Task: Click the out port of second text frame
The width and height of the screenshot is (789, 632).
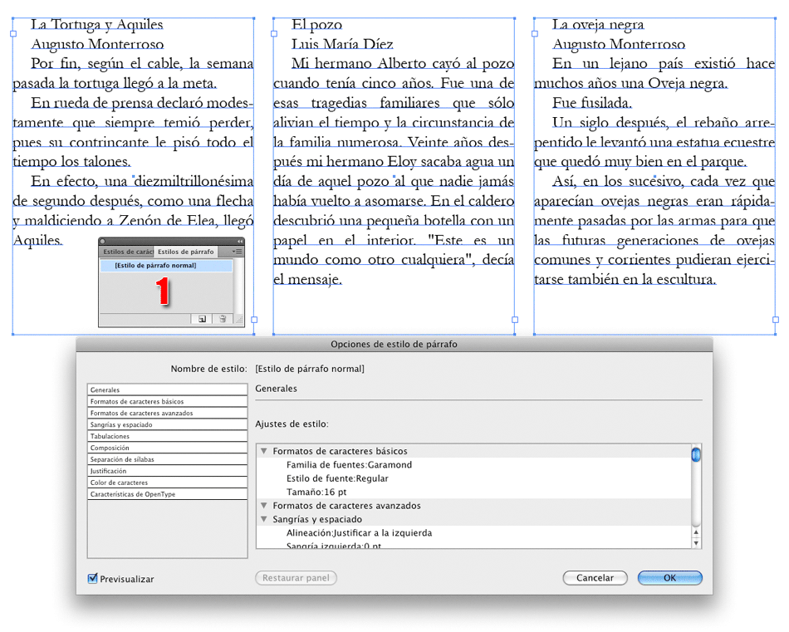Action: pyautogui.click(x=515, y=320)
